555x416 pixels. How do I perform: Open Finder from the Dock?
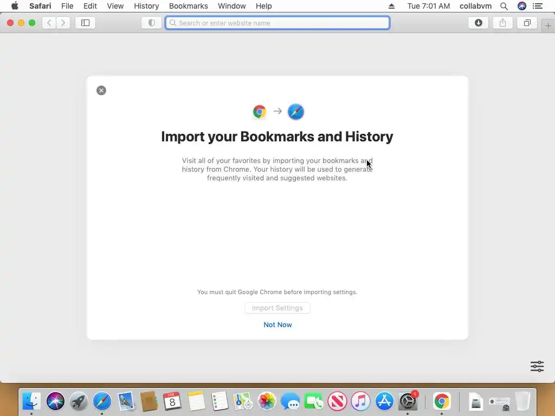click(x=31, y=401)
